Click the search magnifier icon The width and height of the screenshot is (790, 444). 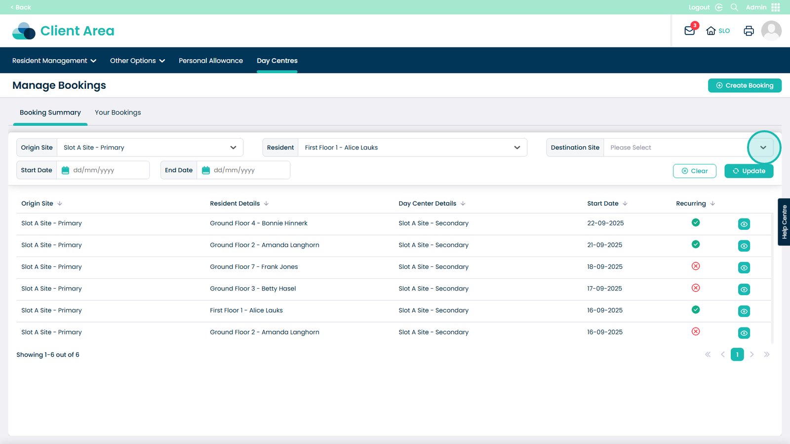(x=734, y=7)
